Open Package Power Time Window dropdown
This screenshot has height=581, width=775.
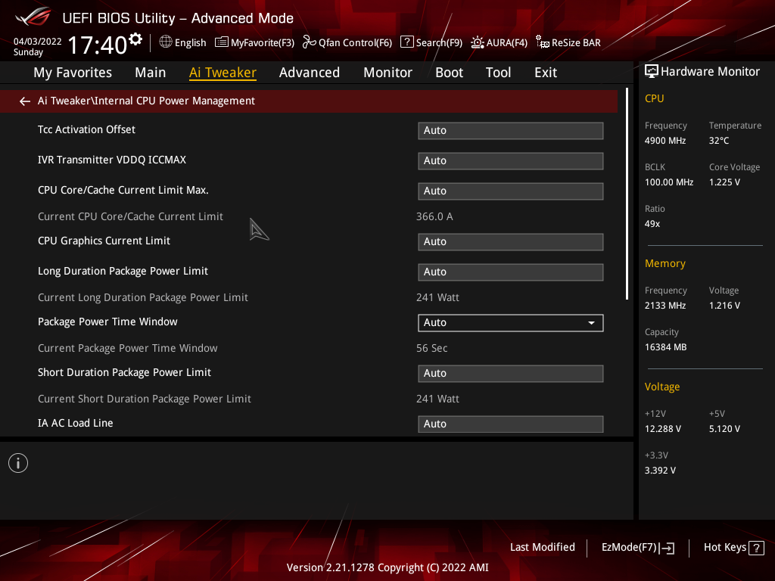coord(511,323)
